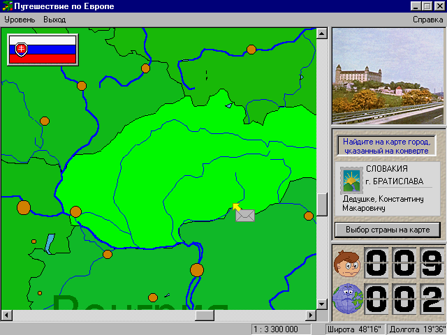The width and height of the screenshot is (447, 335).
Task: Select the city marker right of the flag
Action: [82, 86]
